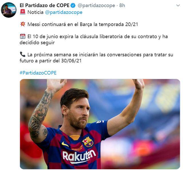
Task: Open the El Partidazo de COPE display name
Action: pos(45,5)
